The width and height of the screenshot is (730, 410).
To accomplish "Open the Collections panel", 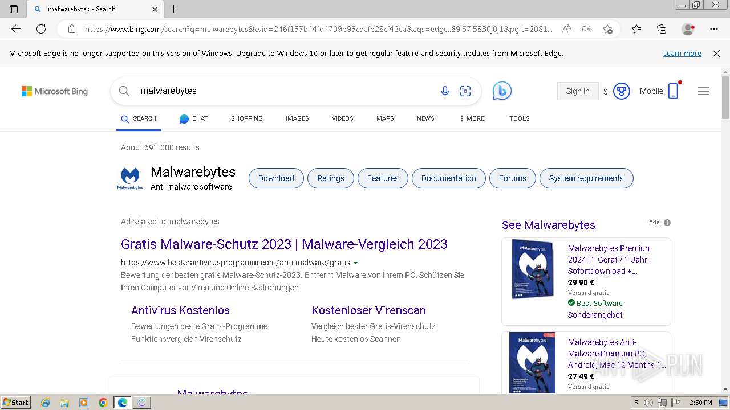I will [662, 29].
